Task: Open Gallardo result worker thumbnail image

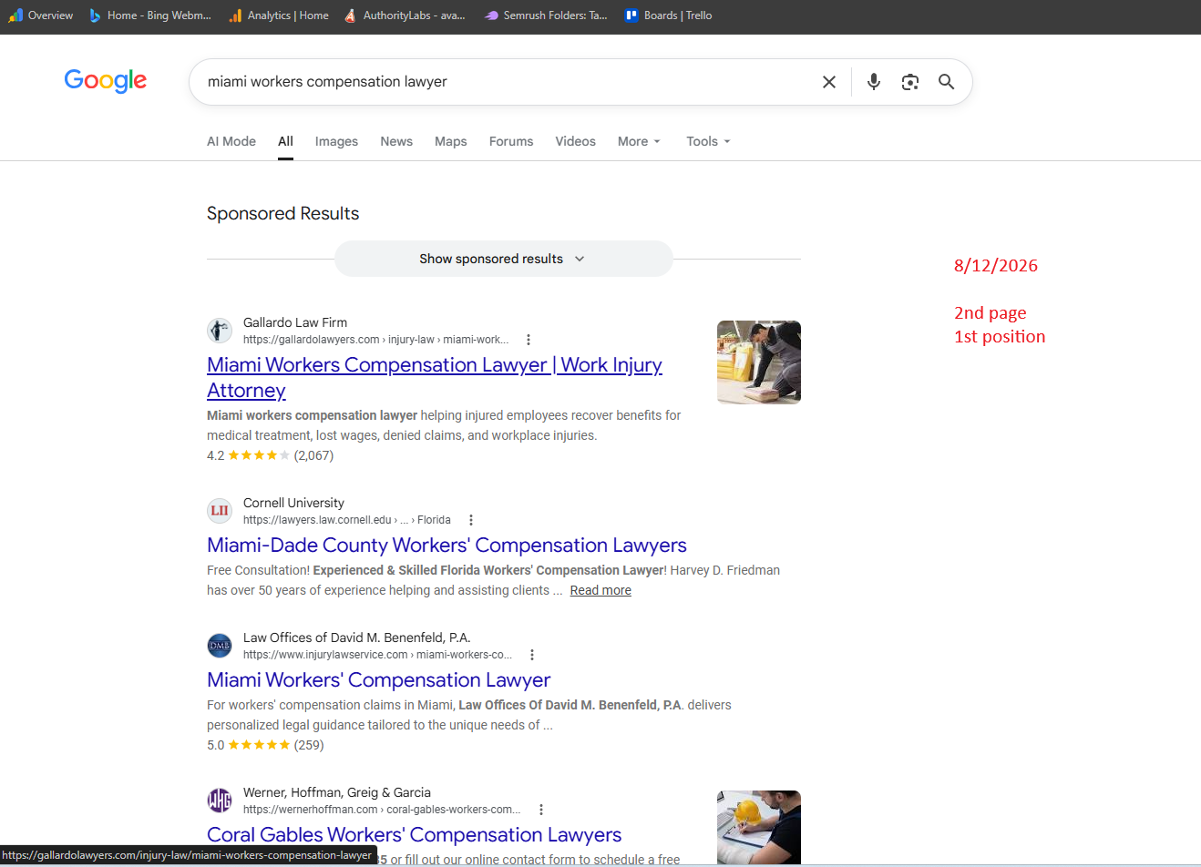Action: point(759,362)
